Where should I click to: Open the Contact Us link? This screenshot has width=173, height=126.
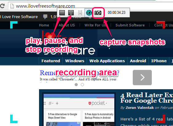(163, 25)
